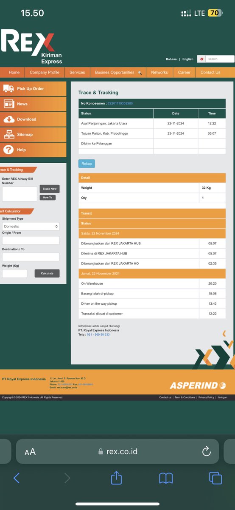This screenshot has height=510, width=235.
Task: Click footer Contact us link
Action: 165,397
